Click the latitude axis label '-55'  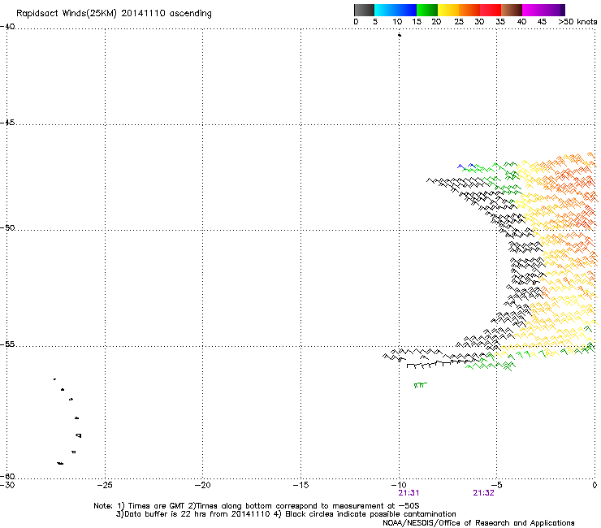point(7,344)
